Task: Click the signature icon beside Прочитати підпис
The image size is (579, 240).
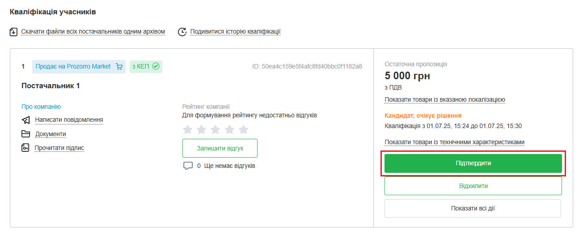Action: (x=25, y=148)
